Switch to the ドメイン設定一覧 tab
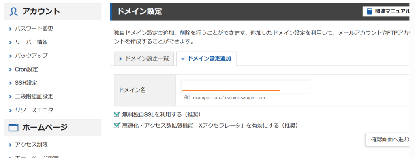The height and width of the screenshot is (158, 415). pos(144,59)
